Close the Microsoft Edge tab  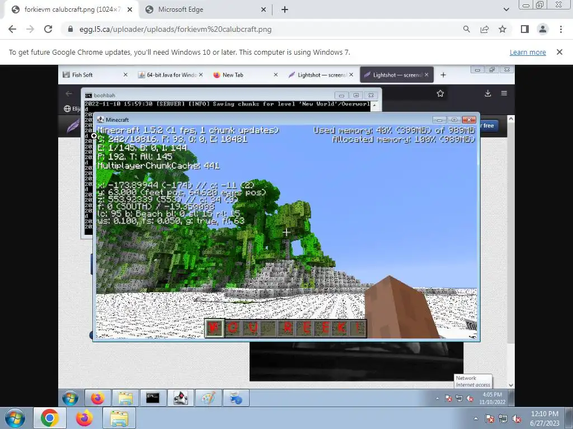[x=263, y=9]
